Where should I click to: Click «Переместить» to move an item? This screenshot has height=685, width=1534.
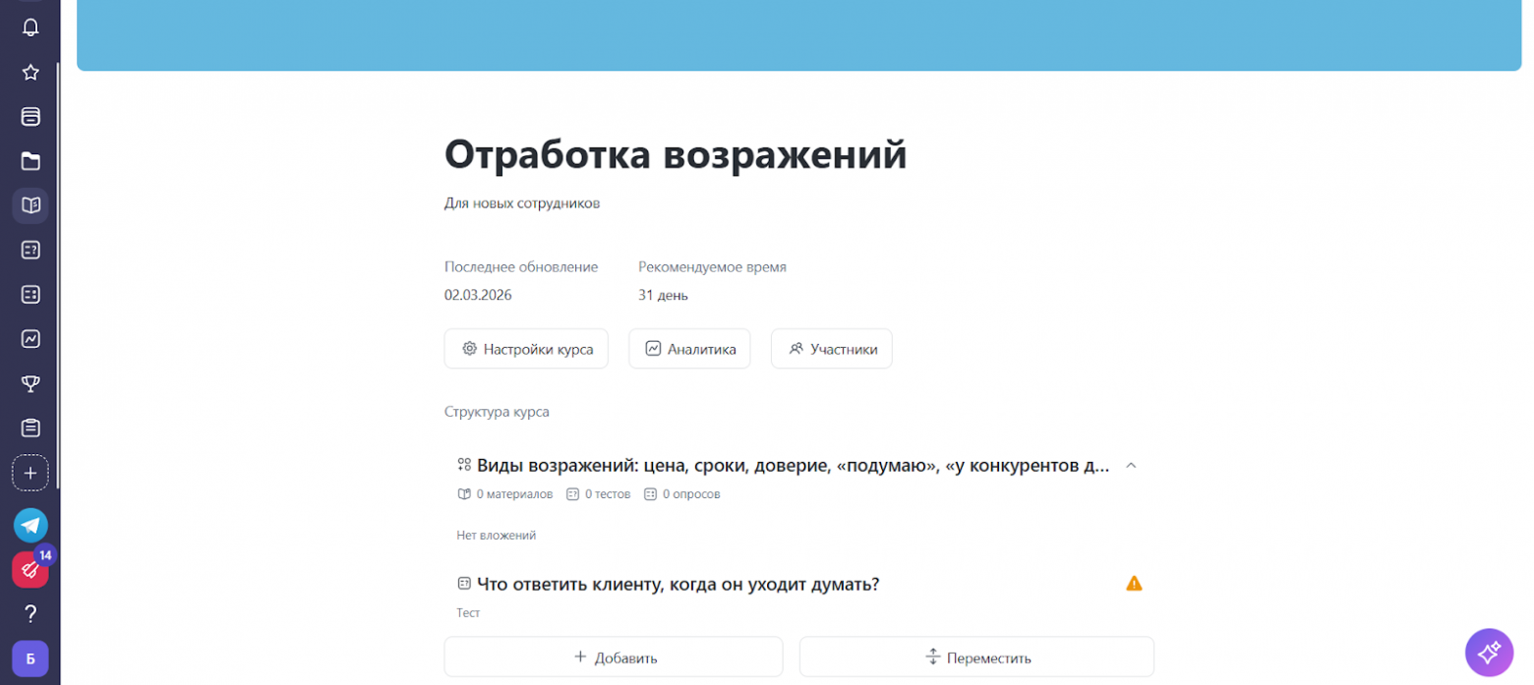coord(975,656)
